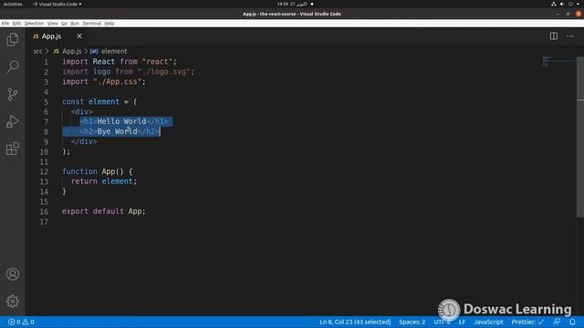Click line number 12 in the gutter

pos(44,172)
